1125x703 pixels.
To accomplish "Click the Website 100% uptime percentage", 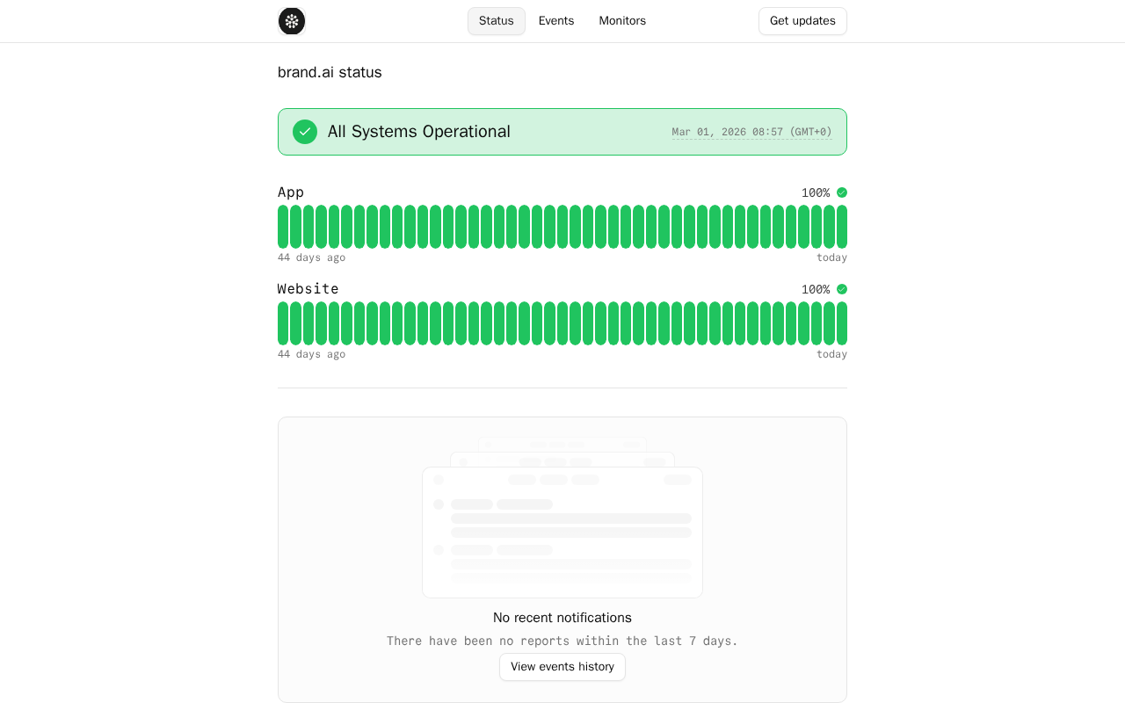I will tap(816, 289).
